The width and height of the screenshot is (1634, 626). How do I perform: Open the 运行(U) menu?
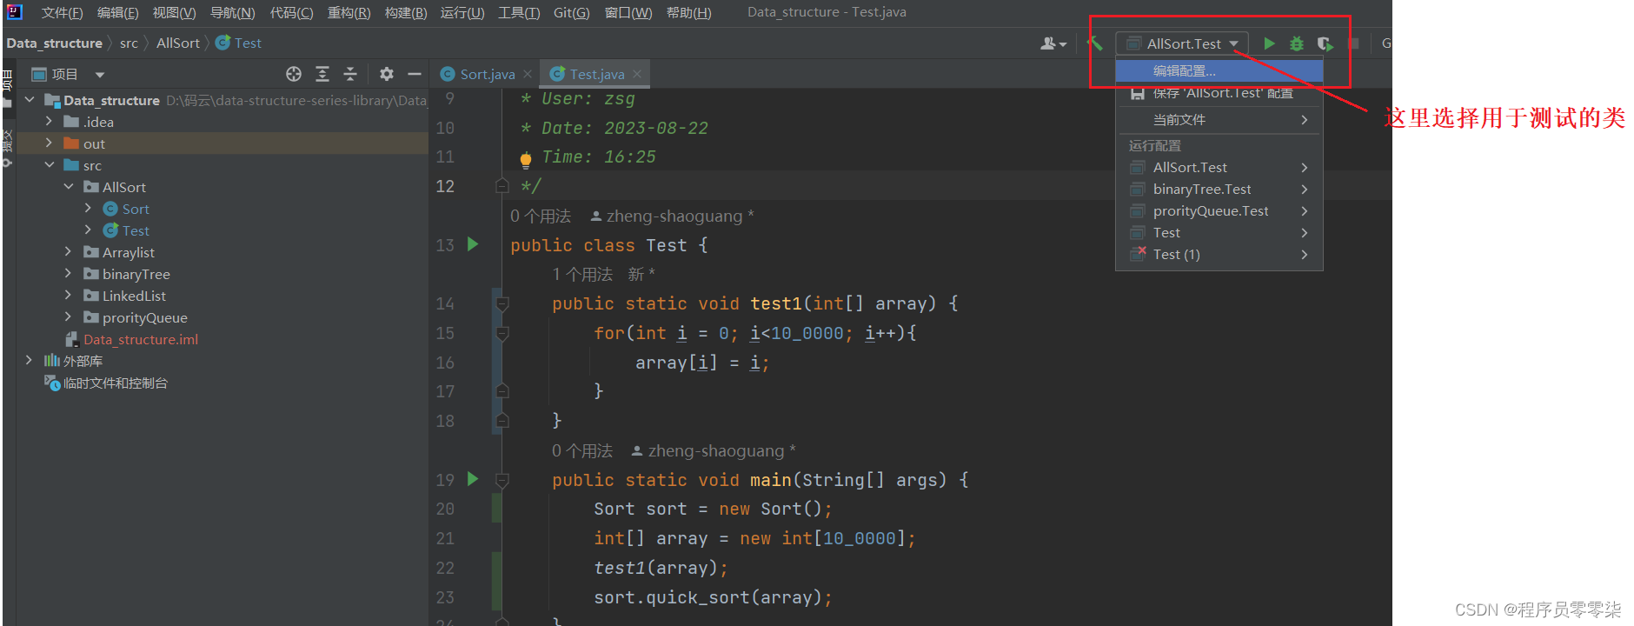[x=462, y=12]
